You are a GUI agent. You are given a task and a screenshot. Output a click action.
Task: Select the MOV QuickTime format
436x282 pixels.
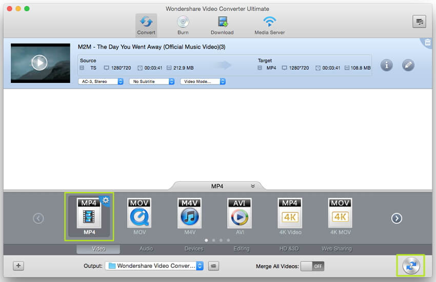coord(140,216)
